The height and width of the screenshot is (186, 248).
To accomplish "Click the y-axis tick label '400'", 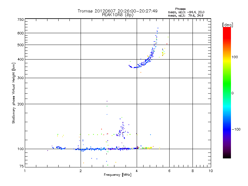I will point(20,60).
